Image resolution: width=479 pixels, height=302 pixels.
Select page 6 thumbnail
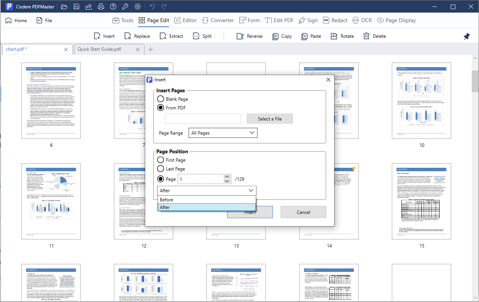click(51, 101)
